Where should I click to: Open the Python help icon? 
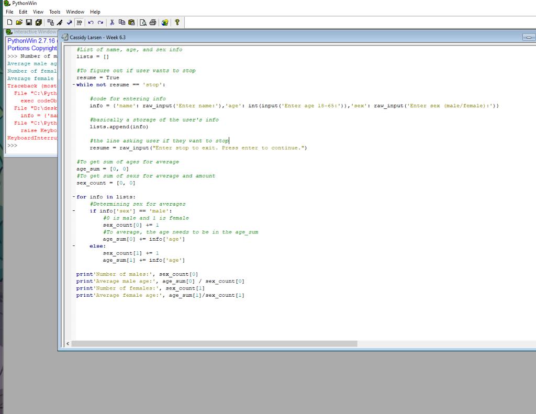point(164,22)
